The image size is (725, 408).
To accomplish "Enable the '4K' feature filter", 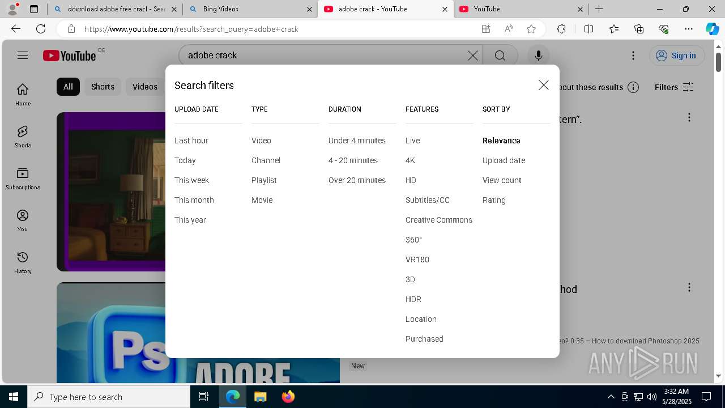I will click(x=410, y=160).
